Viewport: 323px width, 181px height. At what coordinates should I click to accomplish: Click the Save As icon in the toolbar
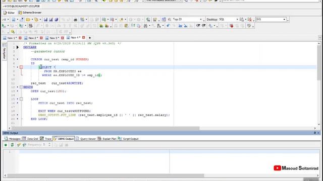click(51, 20)
